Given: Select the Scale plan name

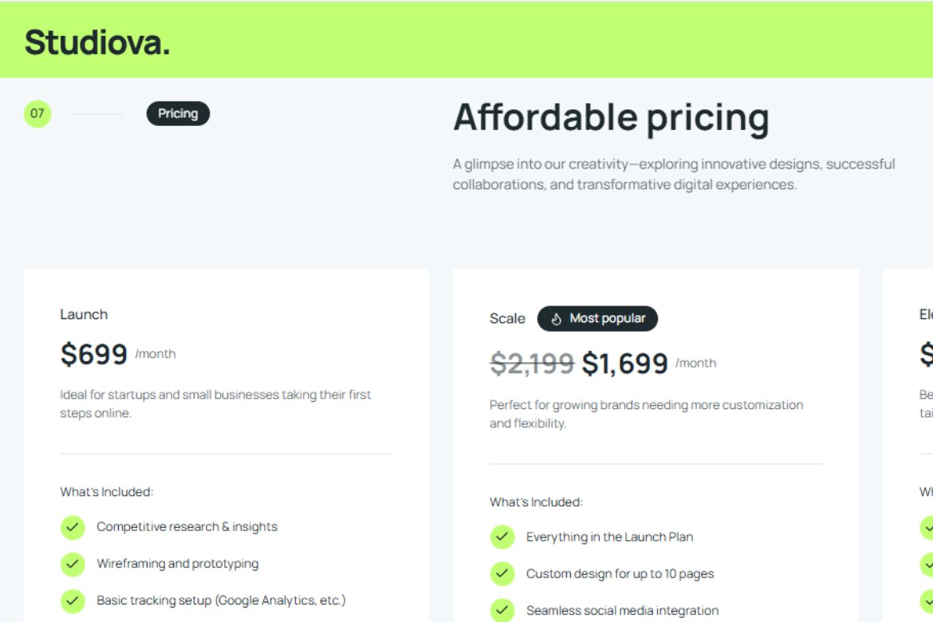Looking at the screenshot, I should point(507,318).
